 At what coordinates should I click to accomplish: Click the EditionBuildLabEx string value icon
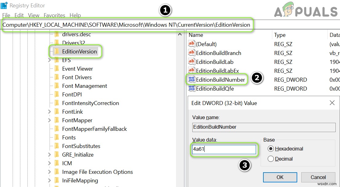[192, 71]
